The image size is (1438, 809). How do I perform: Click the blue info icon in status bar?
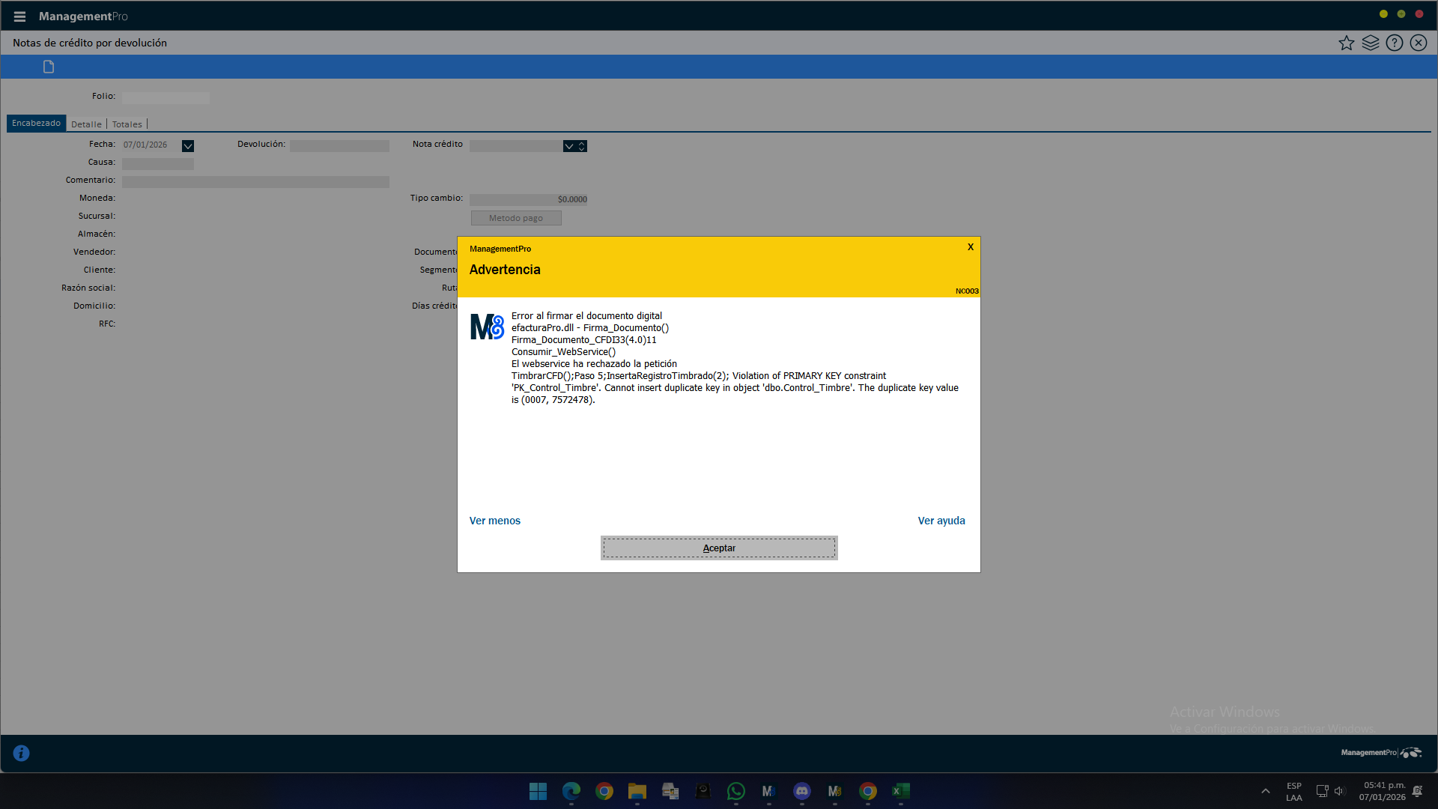click(x=21, y=753)
